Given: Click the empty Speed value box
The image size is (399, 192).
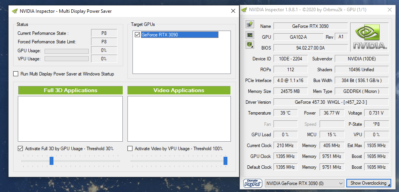Looking at the screenshot, I should point(332,124).
